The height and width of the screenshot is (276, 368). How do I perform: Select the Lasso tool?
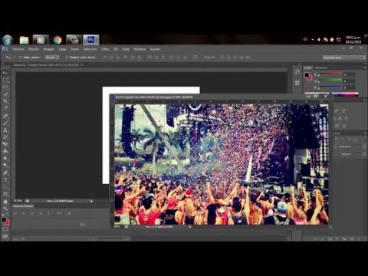point(5,87)
